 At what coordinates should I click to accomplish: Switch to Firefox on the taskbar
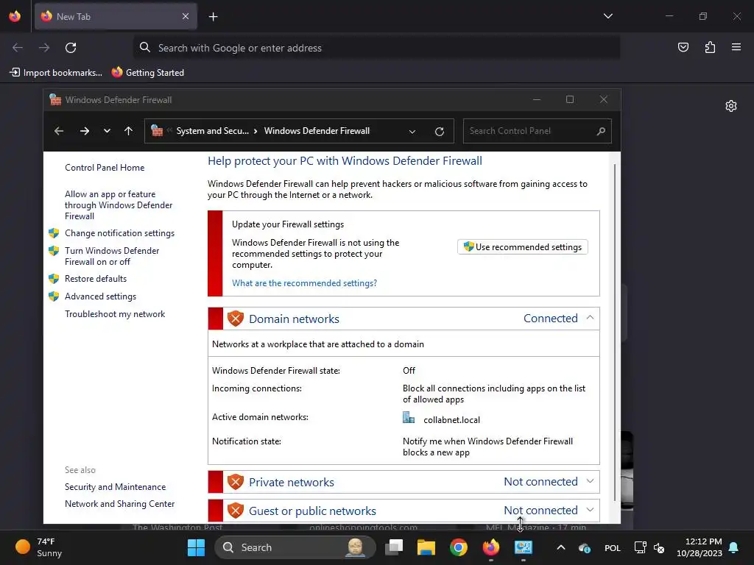[491, 547]
